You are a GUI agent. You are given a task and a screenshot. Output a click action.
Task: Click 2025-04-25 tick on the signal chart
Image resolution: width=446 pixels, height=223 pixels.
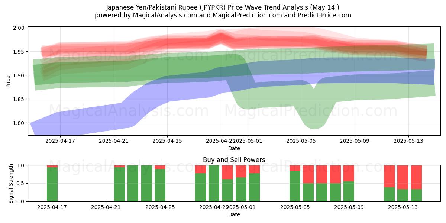coord(160,207)
